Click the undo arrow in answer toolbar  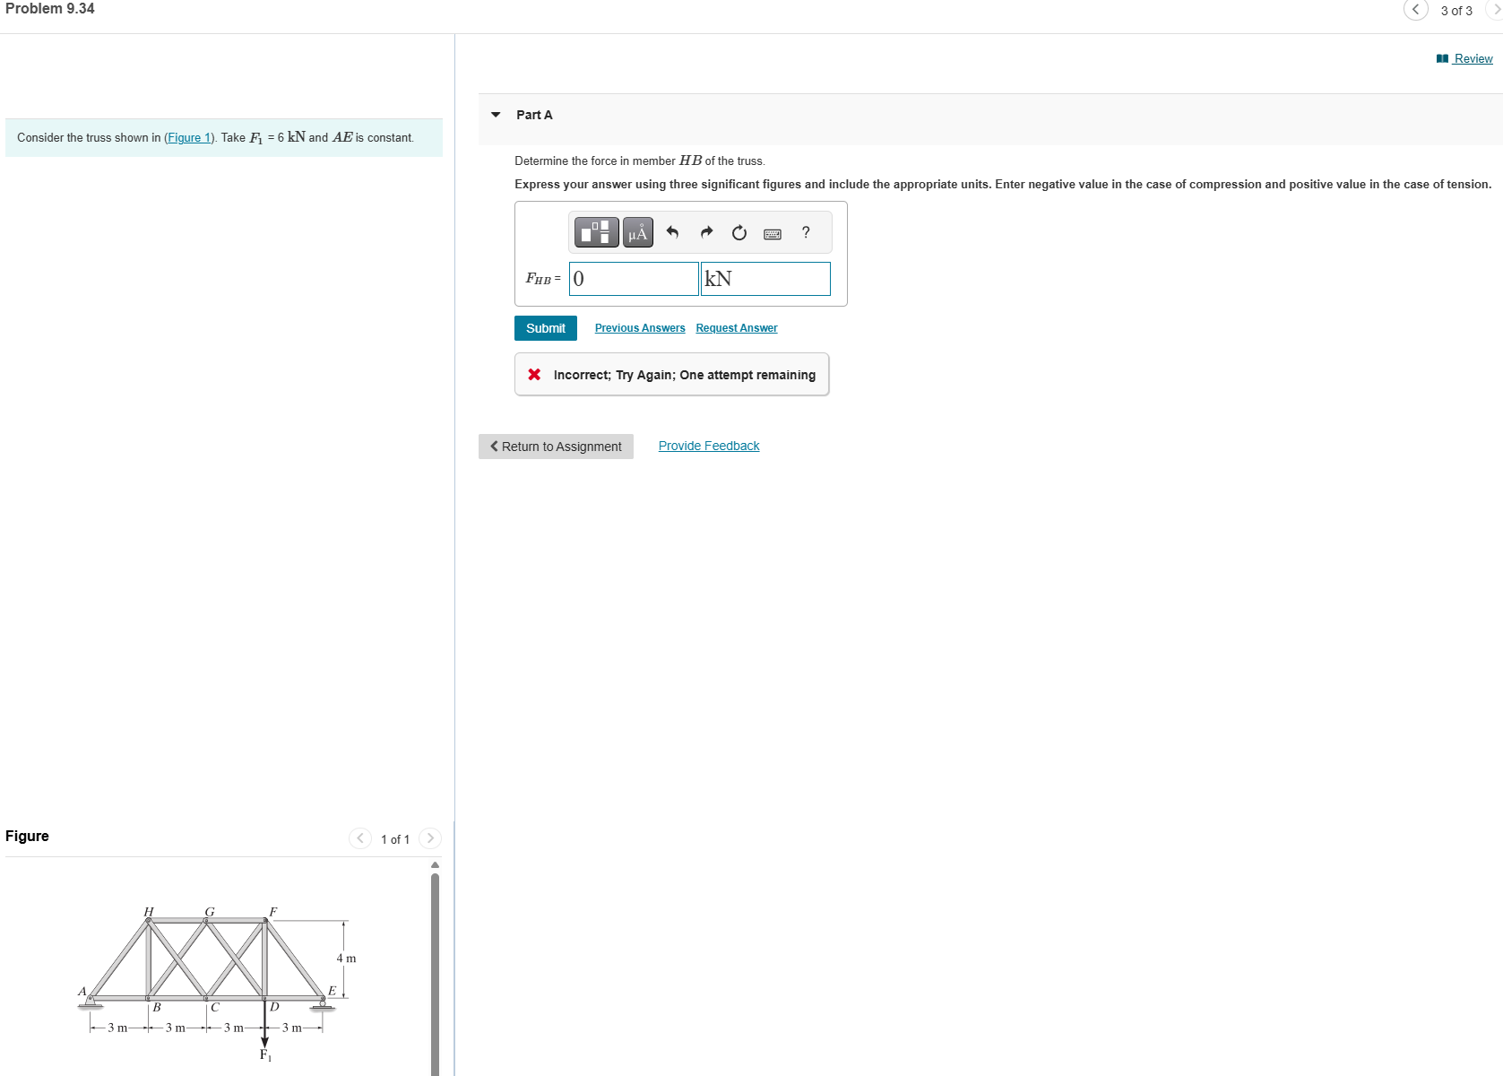[672, 233]
